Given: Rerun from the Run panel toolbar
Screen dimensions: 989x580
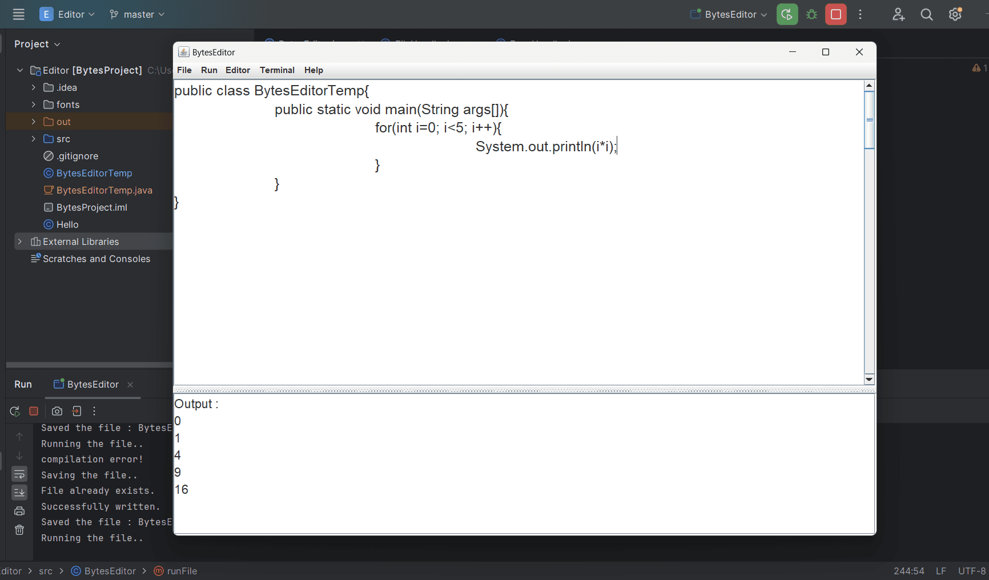Looking at the screenshot, I should click(15, 411).
